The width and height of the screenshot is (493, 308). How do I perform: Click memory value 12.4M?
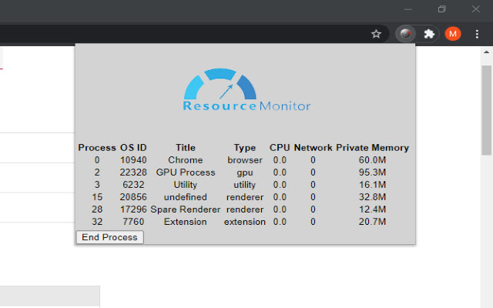click(372, 209)
